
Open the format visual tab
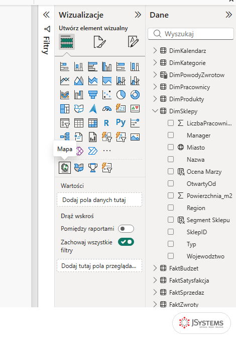point(99,42)
